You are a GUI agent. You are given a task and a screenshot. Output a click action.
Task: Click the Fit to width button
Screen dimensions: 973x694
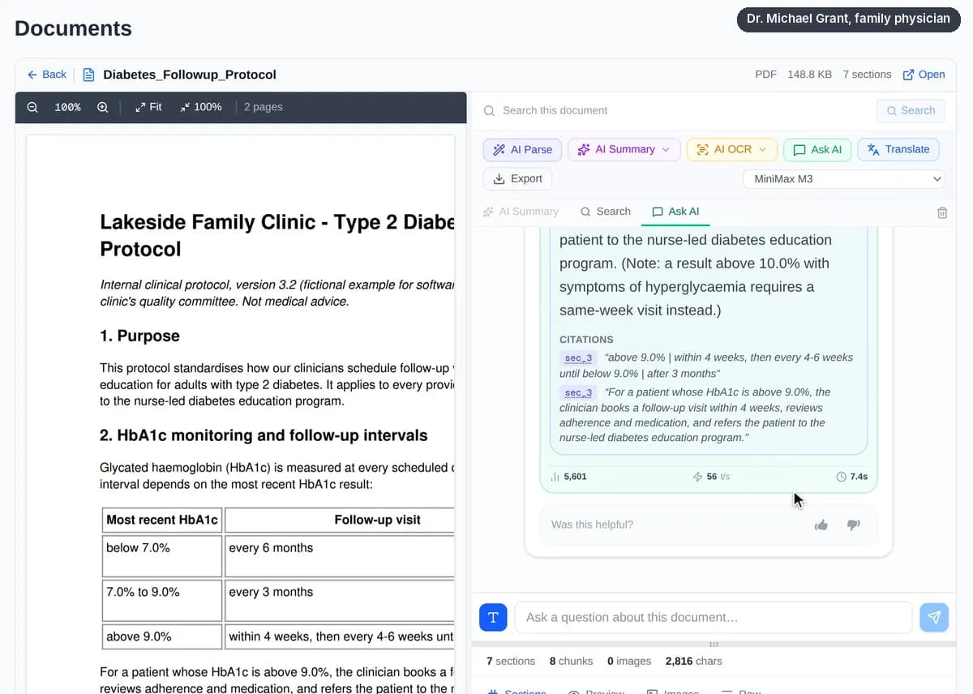coord(148,107)
